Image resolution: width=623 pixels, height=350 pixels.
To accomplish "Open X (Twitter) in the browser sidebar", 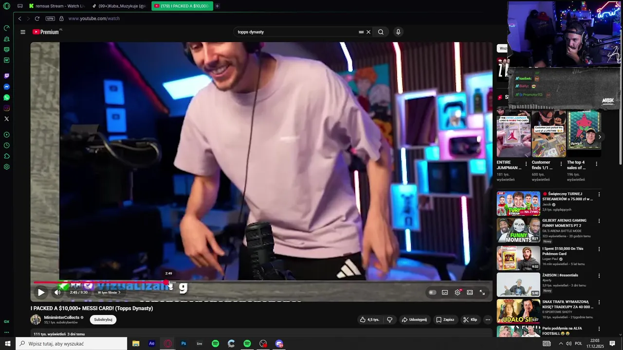I will tap(6, 119).
